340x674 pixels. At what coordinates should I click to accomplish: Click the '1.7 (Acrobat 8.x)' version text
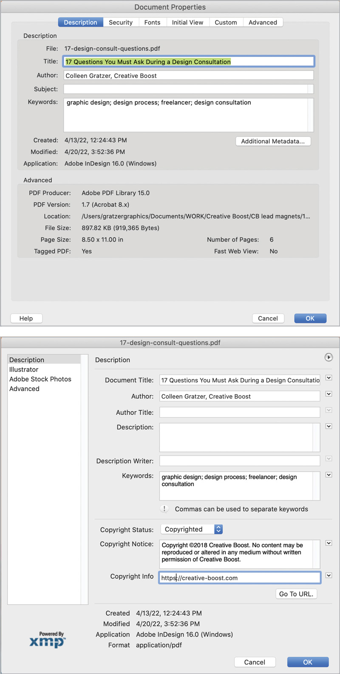105,205
